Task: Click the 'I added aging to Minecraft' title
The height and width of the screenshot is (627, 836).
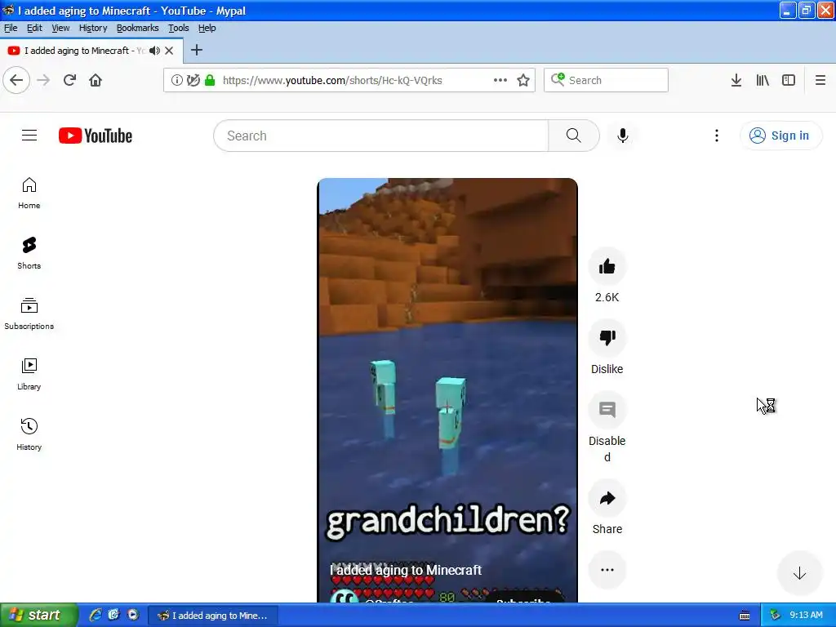Action: pyautogui.click(x=406, y=570)
